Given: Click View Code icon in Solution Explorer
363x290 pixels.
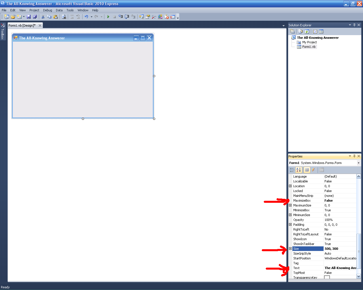Looking at the screenshot, I should [x=315, y=32].
